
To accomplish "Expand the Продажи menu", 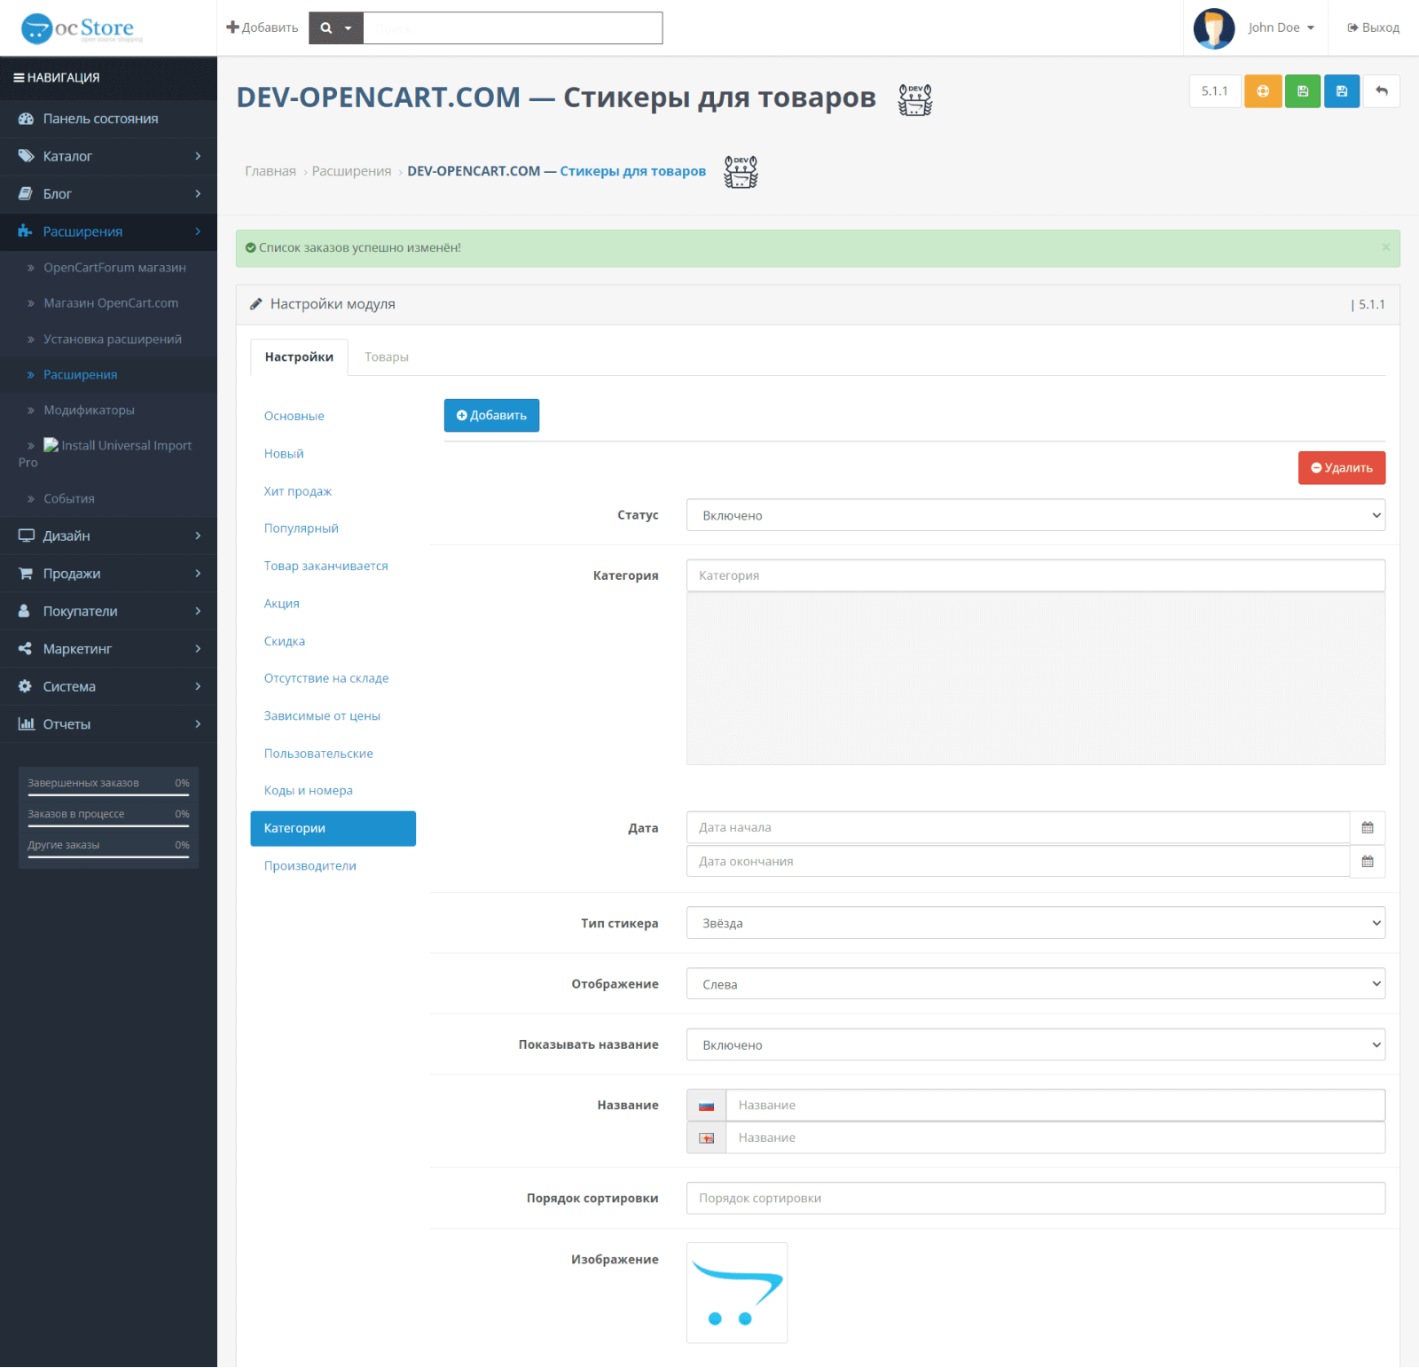I will tap(108, 574).
